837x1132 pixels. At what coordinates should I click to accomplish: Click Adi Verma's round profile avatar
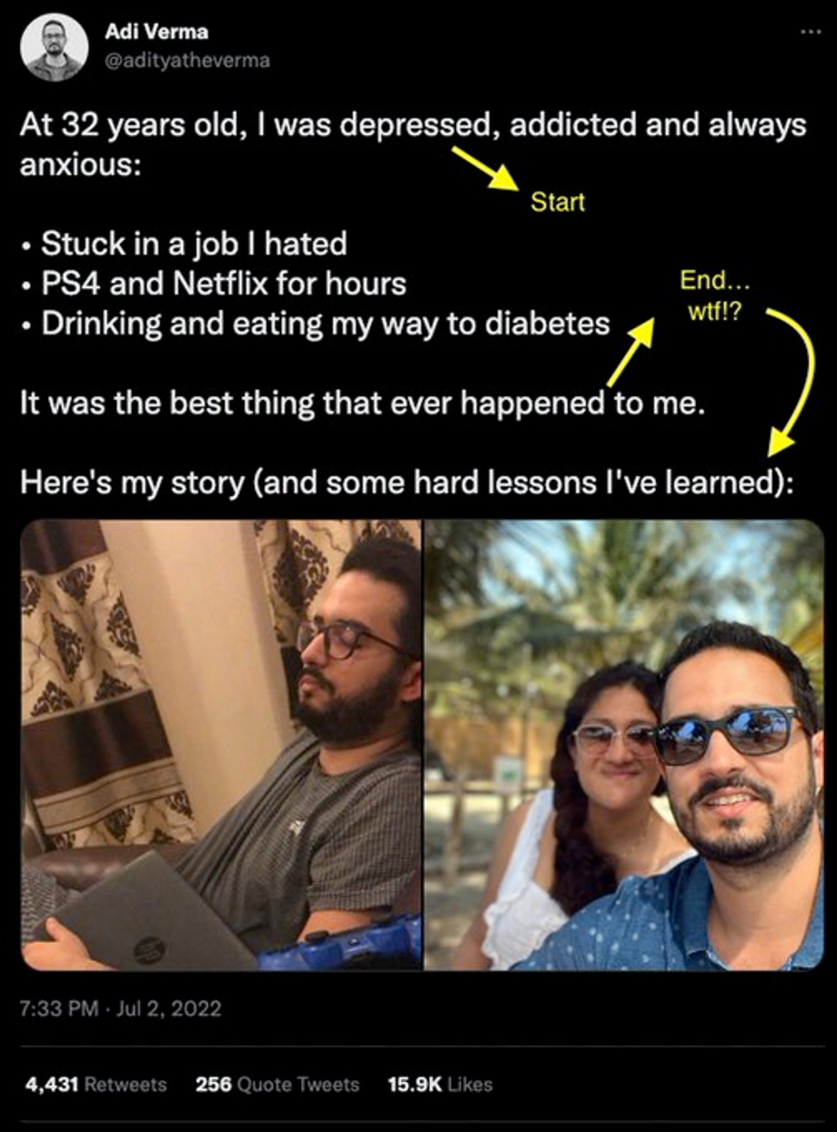tap(54, 48)
